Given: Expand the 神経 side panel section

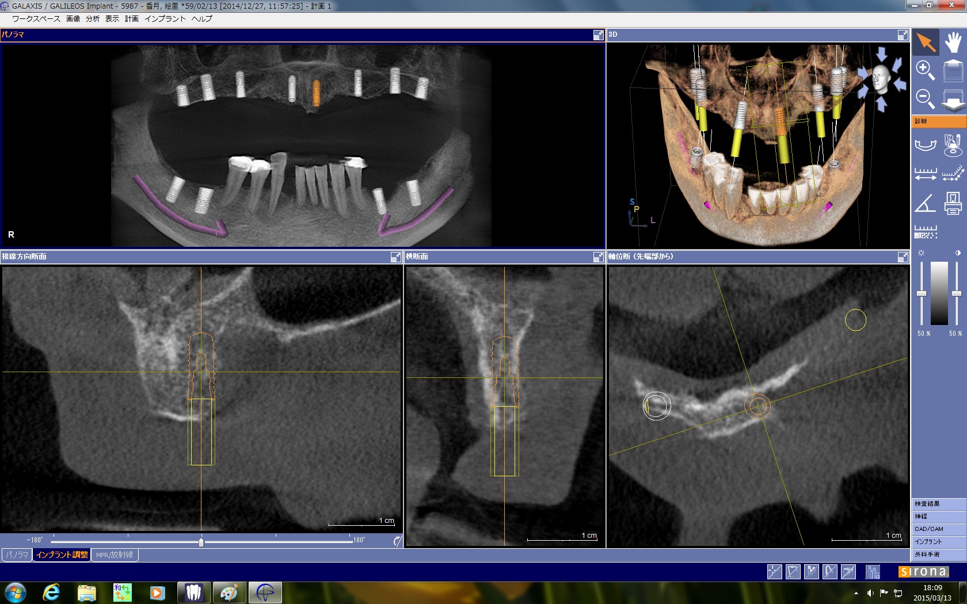Looking at the screenshot, I should [x=938, y=517].
